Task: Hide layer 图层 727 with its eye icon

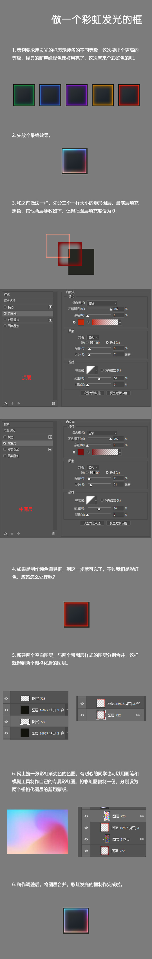Action: (x=6, y=722)
